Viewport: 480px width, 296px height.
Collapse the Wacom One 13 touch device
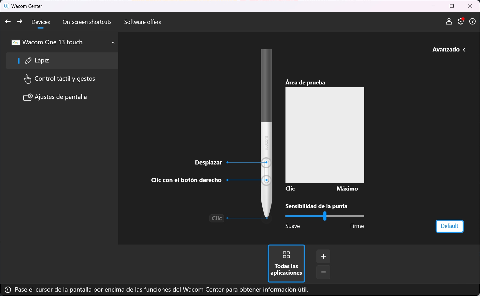point(113,42)
